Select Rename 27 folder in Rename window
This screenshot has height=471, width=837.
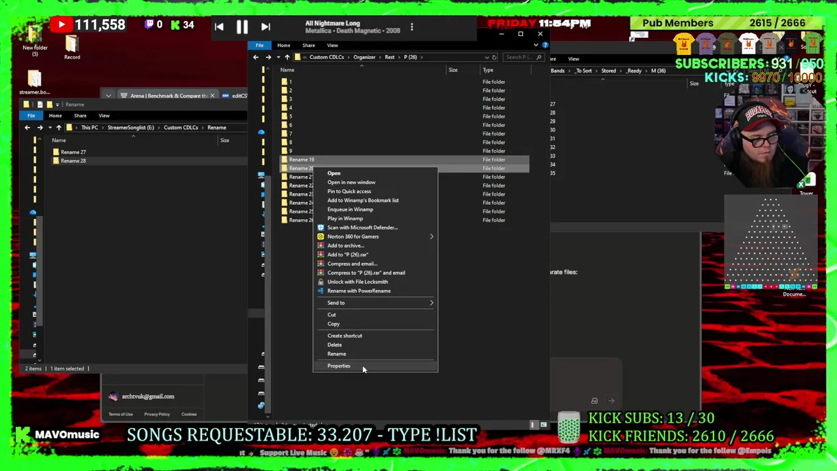(x=73, y=152)
